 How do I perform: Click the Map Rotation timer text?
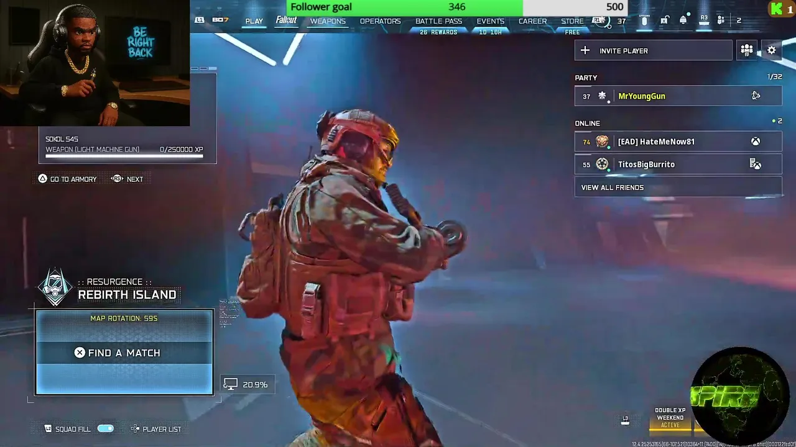pos(124,318)
